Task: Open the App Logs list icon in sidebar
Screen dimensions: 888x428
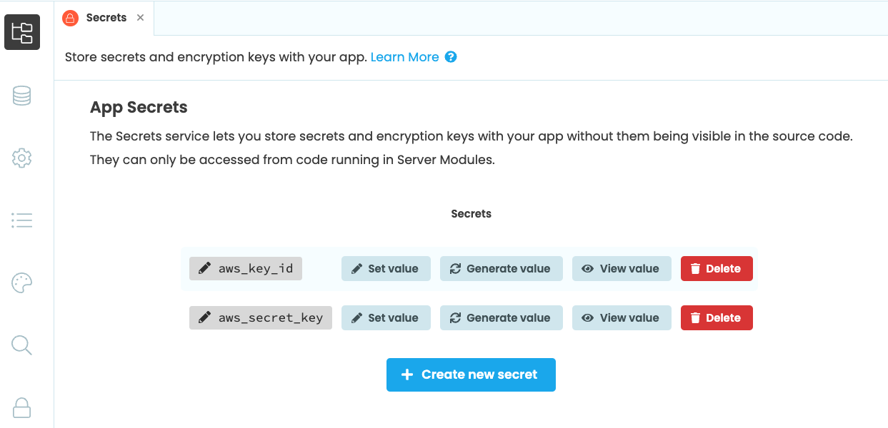Action: (x=21, y=220)
